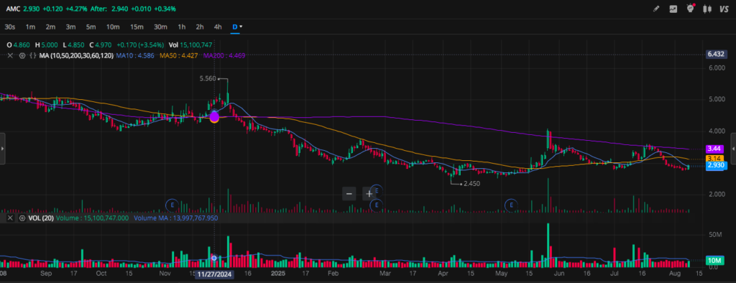Click the MA (10,50,200,30,60,120) indicator label
Screen dimensions: 736x283
click(x=76, y=55)
